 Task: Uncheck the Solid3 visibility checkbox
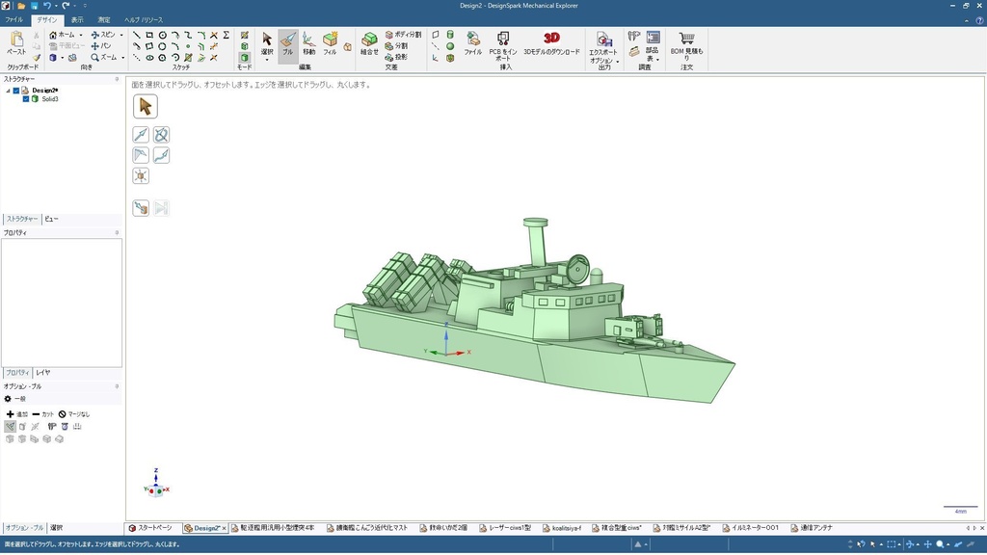pyautogui.click(x=26, y=98)
